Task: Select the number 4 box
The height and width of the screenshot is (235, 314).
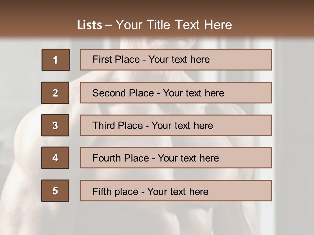Action: [x=55, y=158]
